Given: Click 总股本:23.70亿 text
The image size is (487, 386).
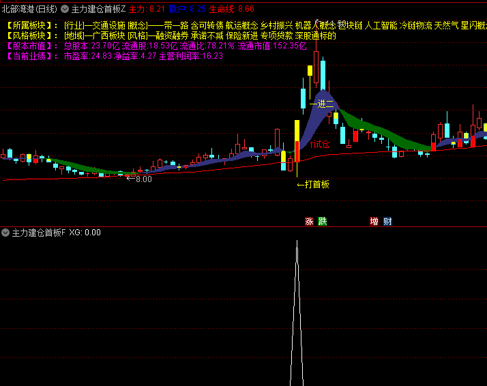Looking at the screenshot, I should [91, 46].
